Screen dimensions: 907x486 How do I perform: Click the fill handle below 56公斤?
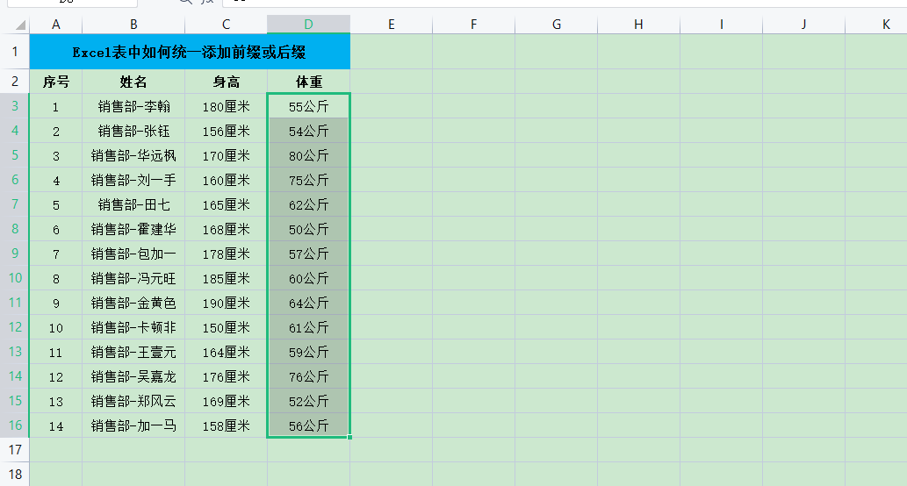350,438
